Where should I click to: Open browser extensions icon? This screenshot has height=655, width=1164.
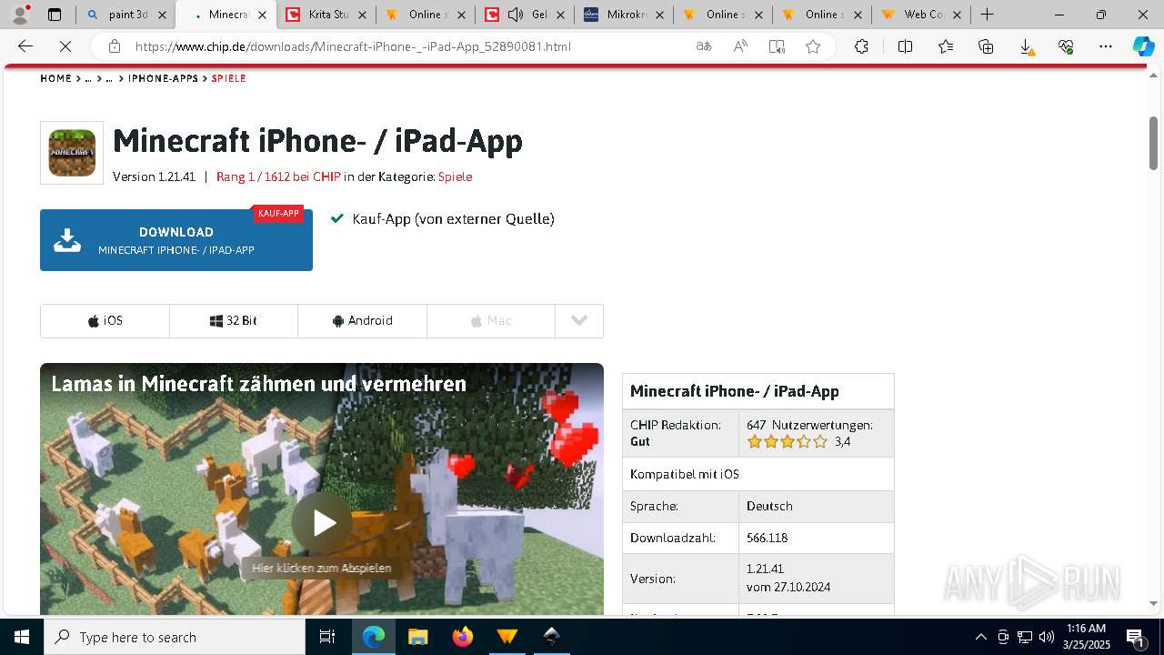pyautogui.click(x=861, y=46)
